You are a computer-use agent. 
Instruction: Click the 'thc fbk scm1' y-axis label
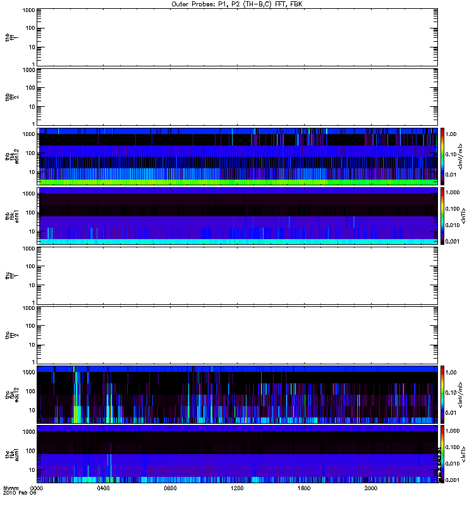coord(11,454)
